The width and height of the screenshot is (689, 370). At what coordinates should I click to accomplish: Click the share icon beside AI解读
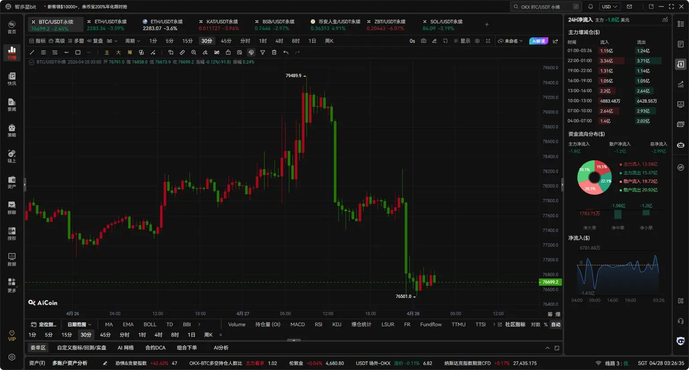tap(555, 41)
